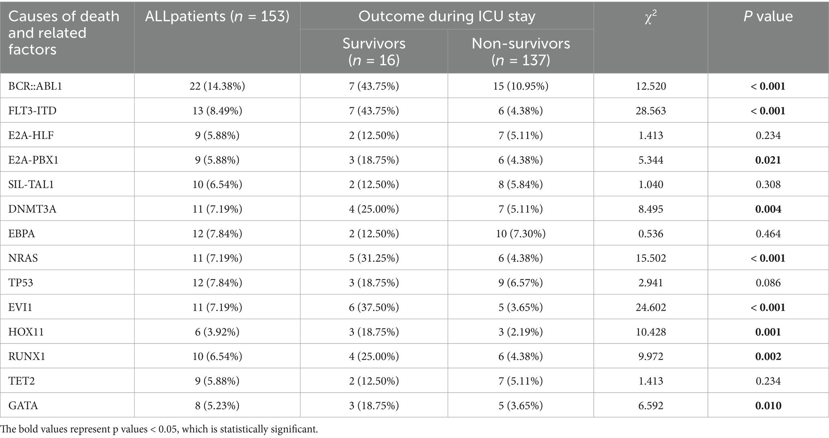829x438 pixels.
Task: Select the TP53 P value 0.086
Action: 768,283
